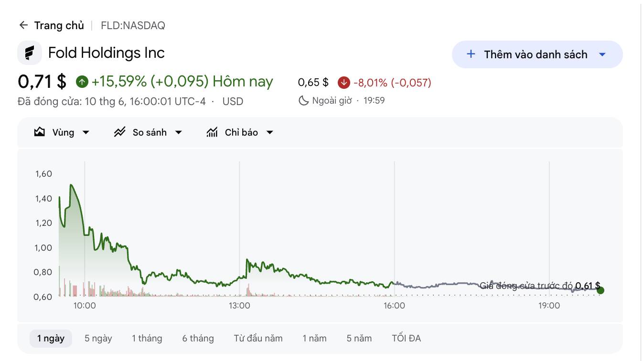The height and width of the screenshot is (361, 644).
Task: Open the Trang chủ home link
Action: click(x=59, y=25)
